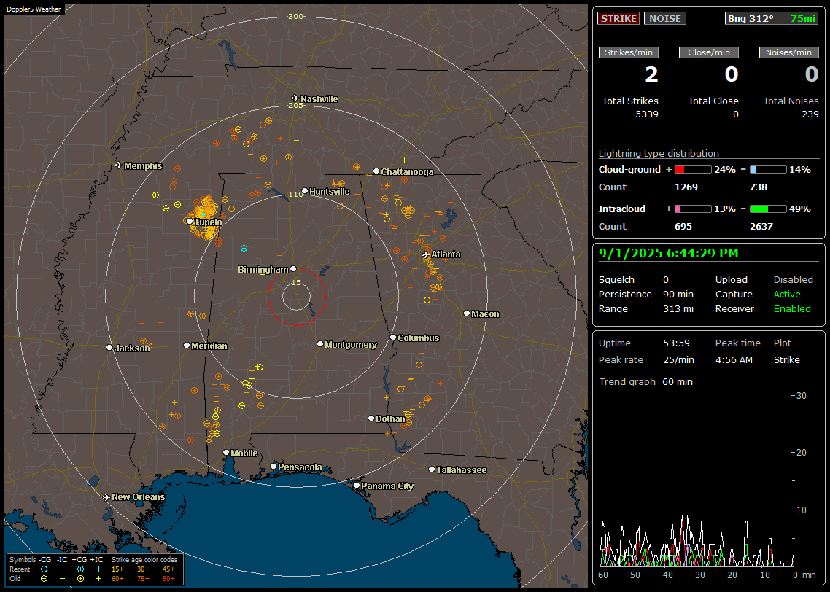Screen dimensions: 830x592
Task: Click the Close/min header button
Action: [709, 52]
